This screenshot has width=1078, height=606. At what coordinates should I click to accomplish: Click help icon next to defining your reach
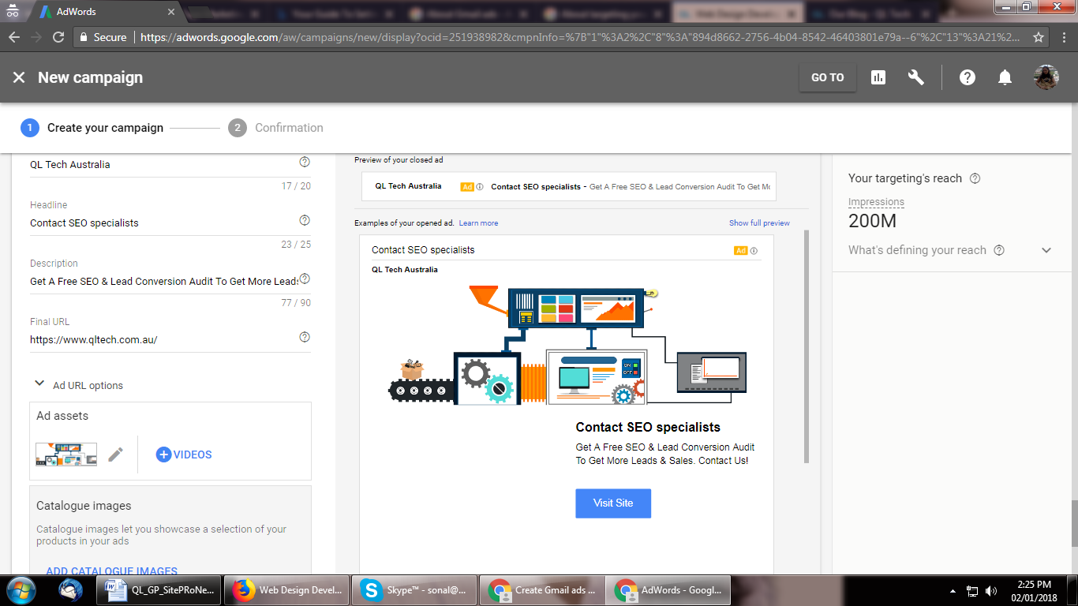(999, 250)
